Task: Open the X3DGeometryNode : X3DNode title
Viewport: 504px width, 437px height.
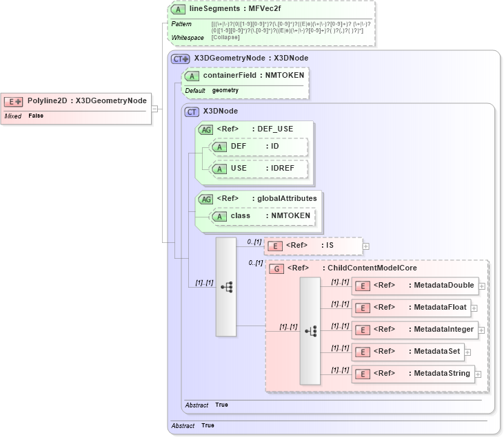Action: tap(251, 58)
